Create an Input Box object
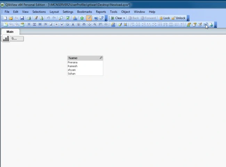Viewport: 226px width, 167px height. pyautogui.click(x=56, y=25)
